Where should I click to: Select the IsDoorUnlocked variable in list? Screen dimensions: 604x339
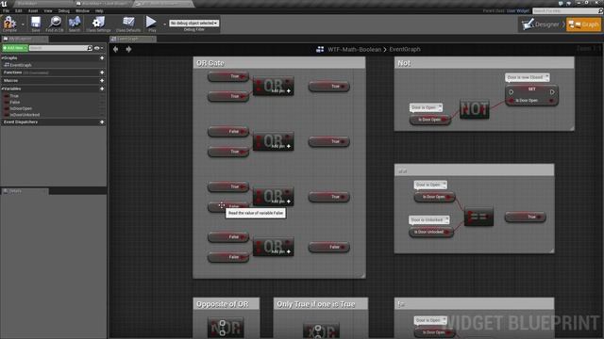[25, 115]
